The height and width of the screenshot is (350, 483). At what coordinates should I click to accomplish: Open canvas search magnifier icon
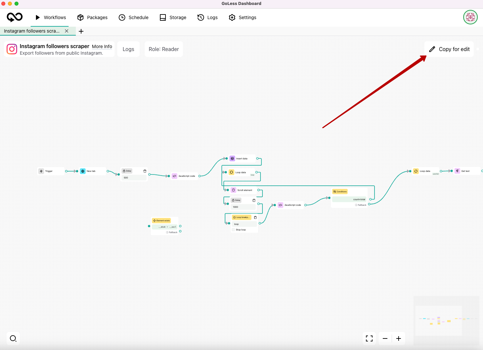[x=13, y=338]
